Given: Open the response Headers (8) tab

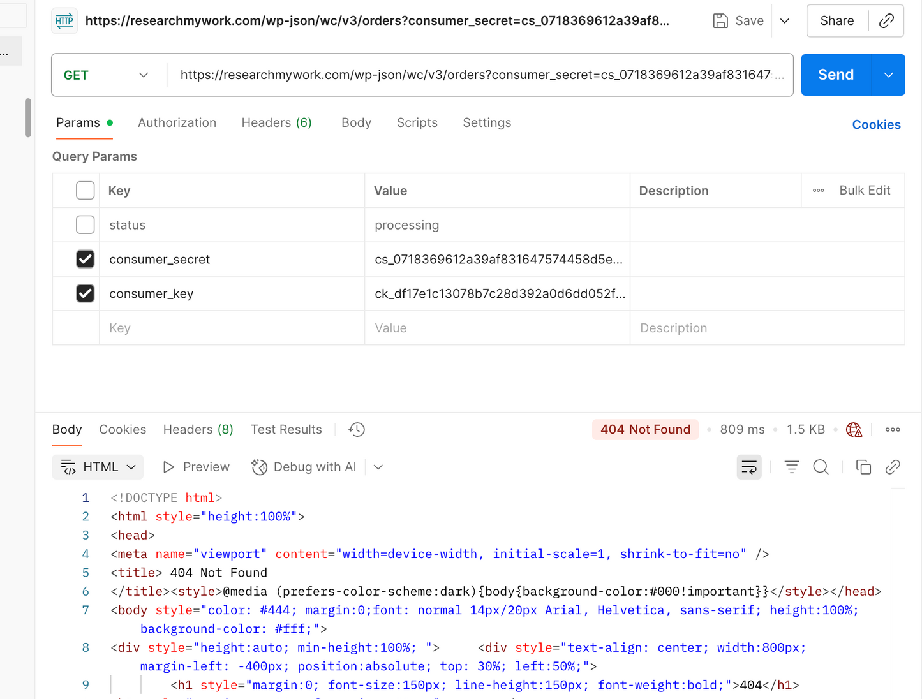Looking at the screenshot, I should click(x=198, y=429).
